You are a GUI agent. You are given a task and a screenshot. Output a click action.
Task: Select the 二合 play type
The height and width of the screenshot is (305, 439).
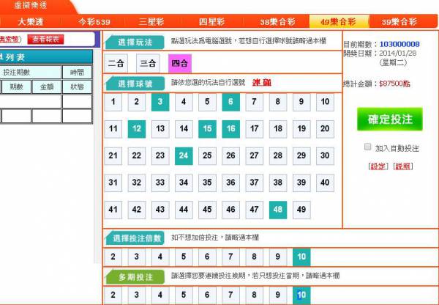click(x=115, y=63)
